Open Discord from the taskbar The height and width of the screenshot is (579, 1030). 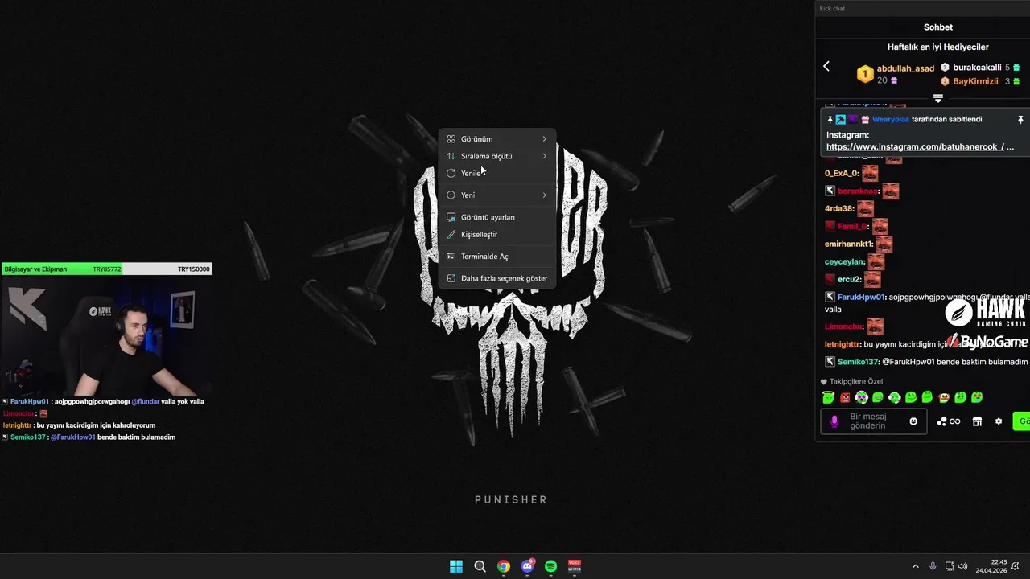tap(527, 566)
